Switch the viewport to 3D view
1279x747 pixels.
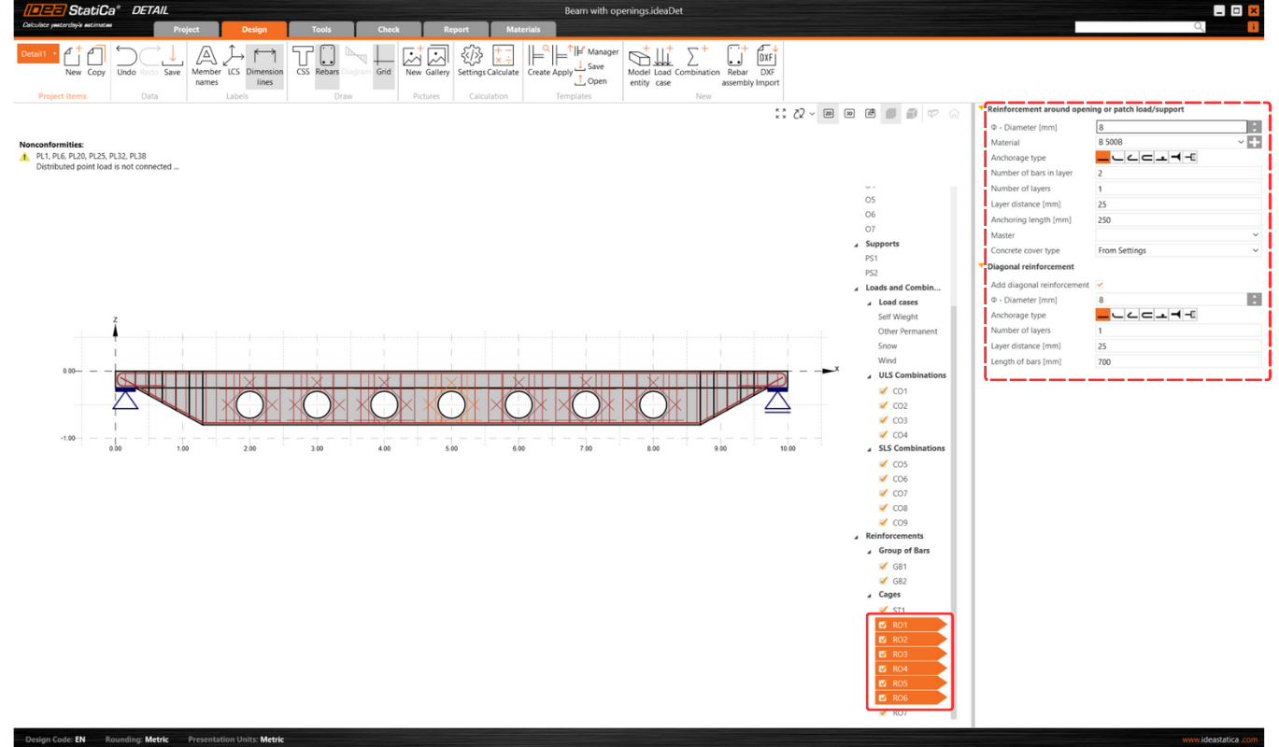(849, 113)
